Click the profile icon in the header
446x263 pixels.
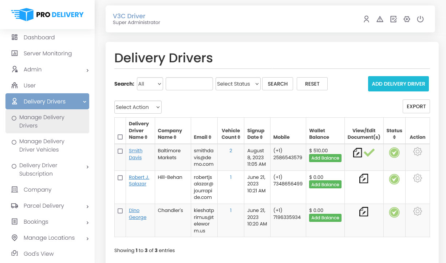click(366, 19)
